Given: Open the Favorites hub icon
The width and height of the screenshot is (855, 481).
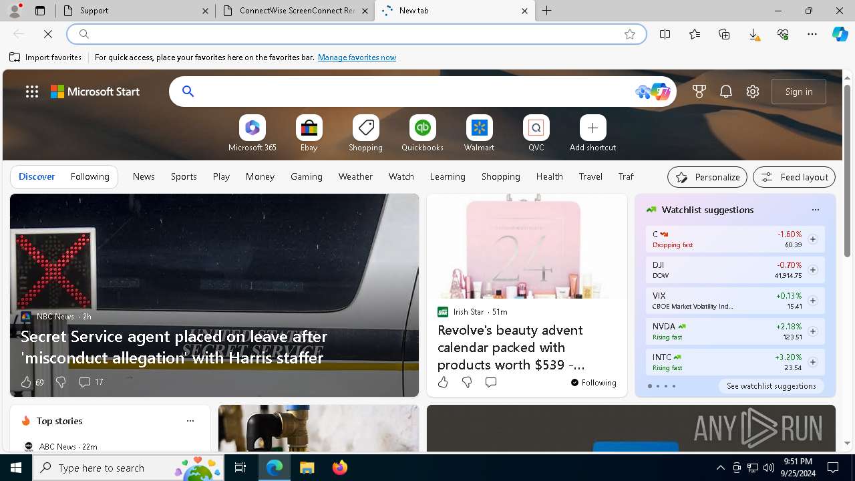Looking at the screenshot, I should (695, 34).
